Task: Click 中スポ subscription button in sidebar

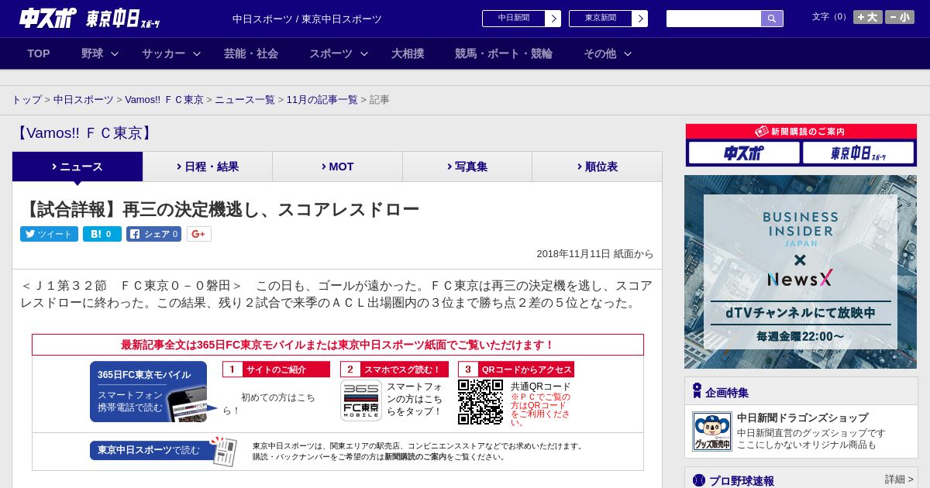Action: [x=744, y=153]
